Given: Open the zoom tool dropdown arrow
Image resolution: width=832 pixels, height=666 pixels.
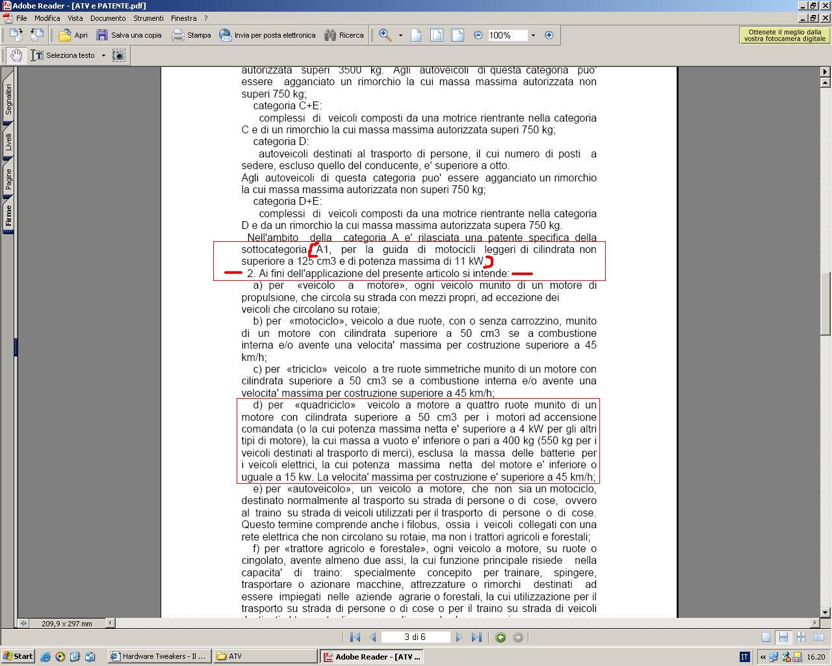Looking at the screenshot, I should click(x=400, y=35).
